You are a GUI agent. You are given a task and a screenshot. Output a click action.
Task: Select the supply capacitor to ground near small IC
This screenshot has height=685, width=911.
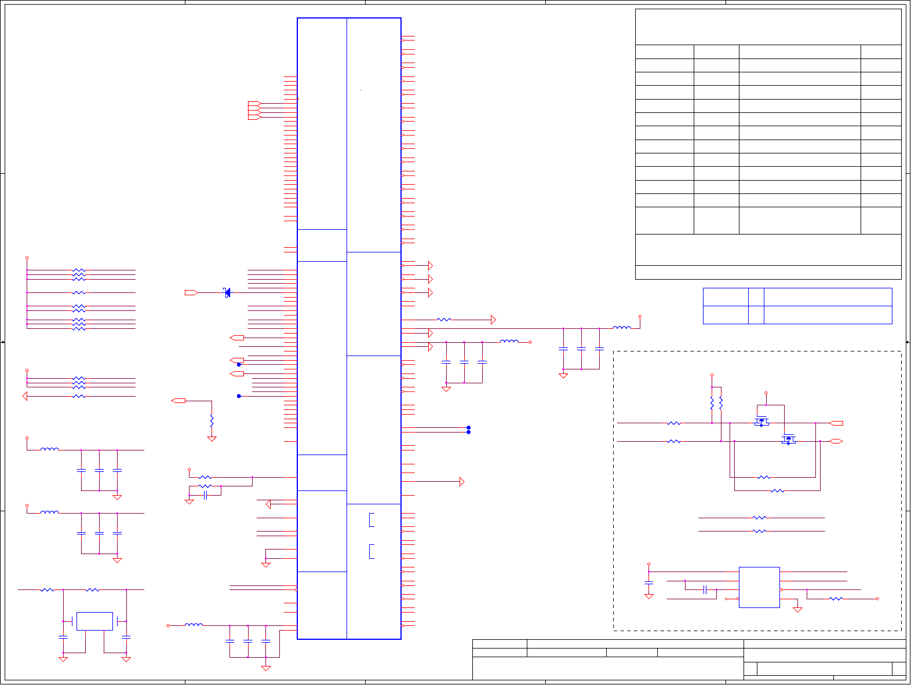[x=649, y=582]
